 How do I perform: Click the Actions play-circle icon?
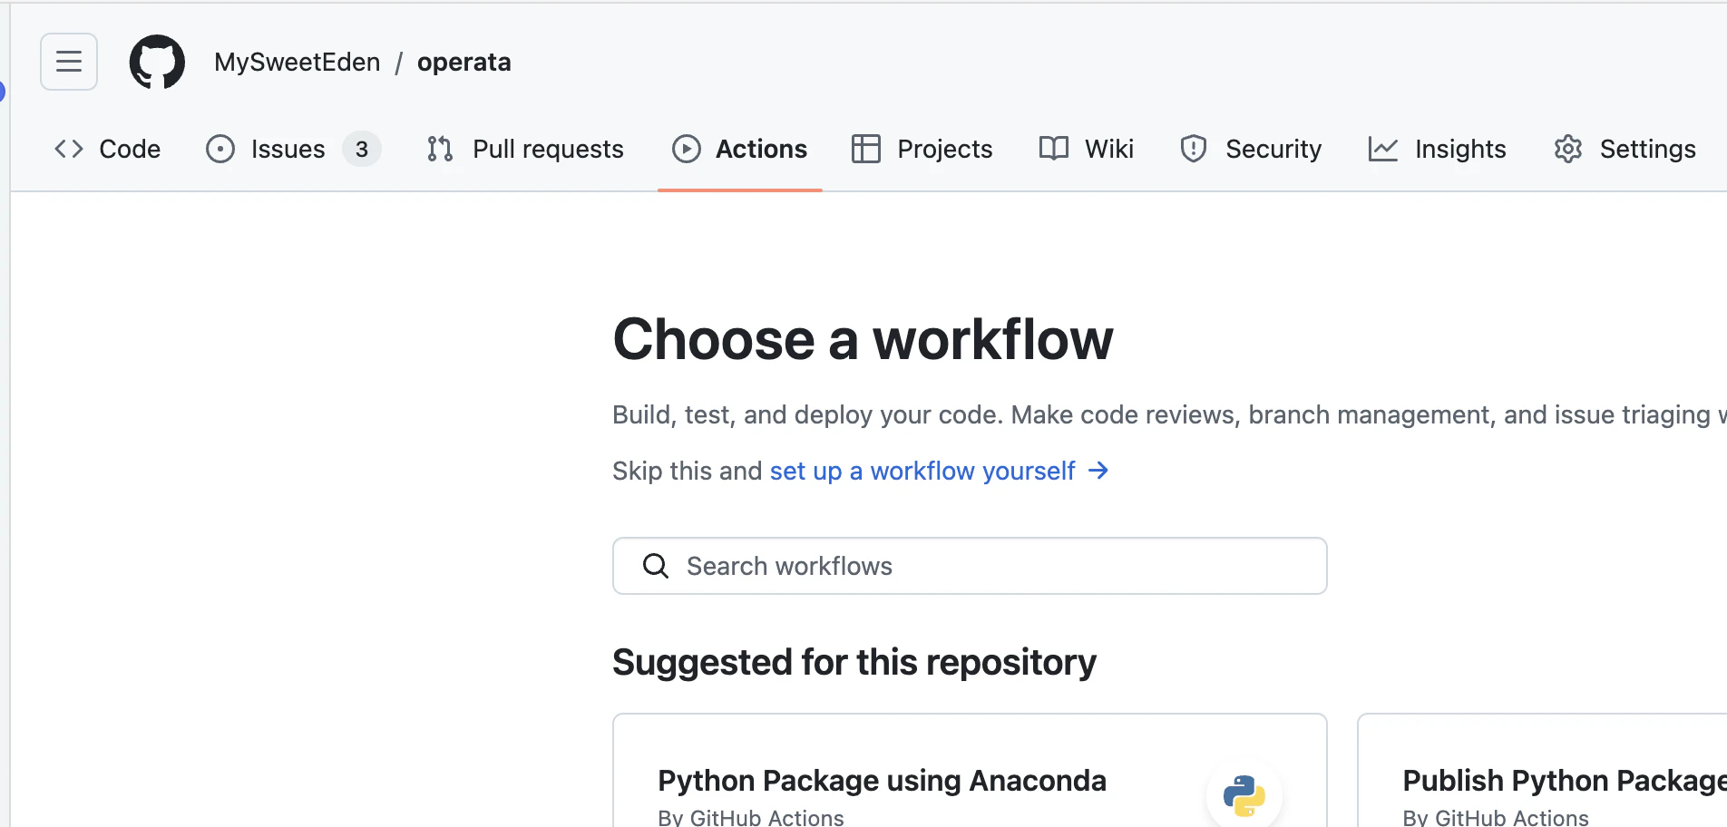coord(687,149)
